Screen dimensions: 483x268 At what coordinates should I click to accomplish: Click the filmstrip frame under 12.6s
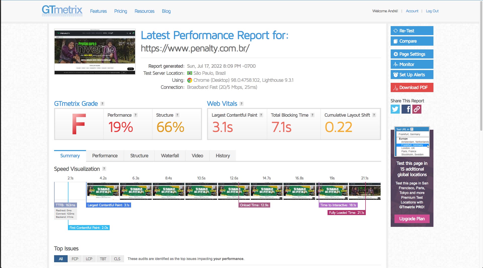pyautogui.click(x=234, y=191)
